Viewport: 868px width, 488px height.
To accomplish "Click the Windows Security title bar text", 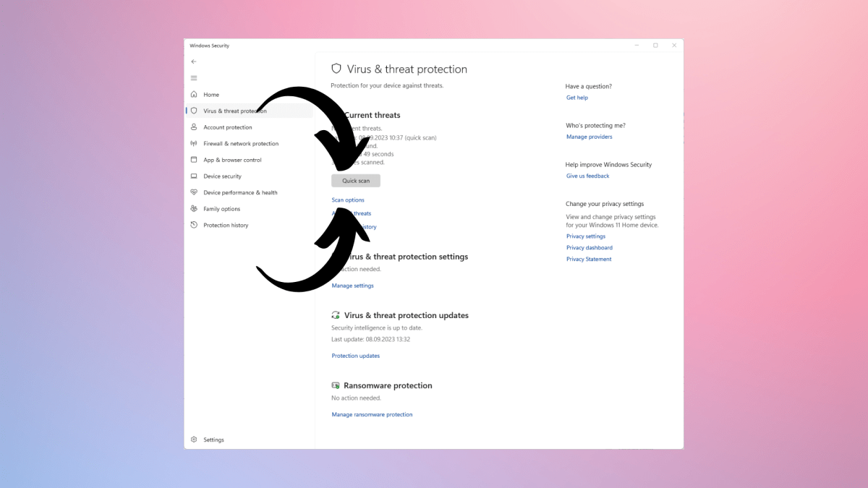I will coord(210,46).
